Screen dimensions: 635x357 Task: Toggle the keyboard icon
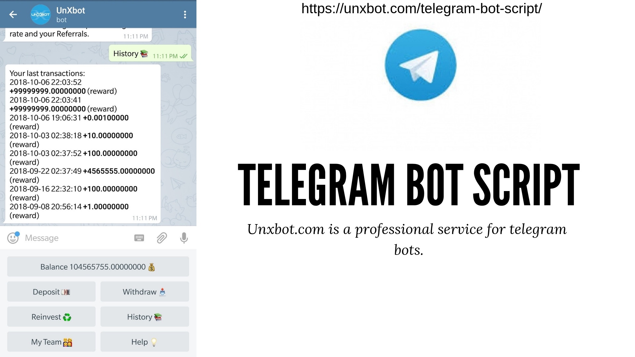[139, 238]
